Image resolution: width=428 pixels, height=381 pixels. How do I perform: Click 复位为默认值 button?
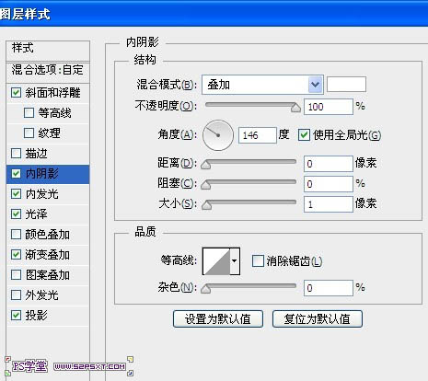tap(318, 319)
